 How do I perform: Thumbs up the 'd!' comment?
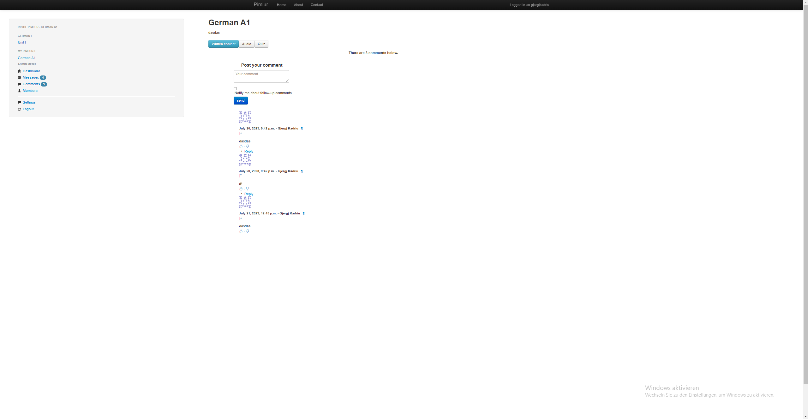tap(241, 189)
